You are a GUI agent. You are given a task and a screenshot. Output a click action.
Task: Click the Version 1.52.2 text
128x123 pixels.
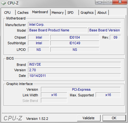(x=37, y=119)
